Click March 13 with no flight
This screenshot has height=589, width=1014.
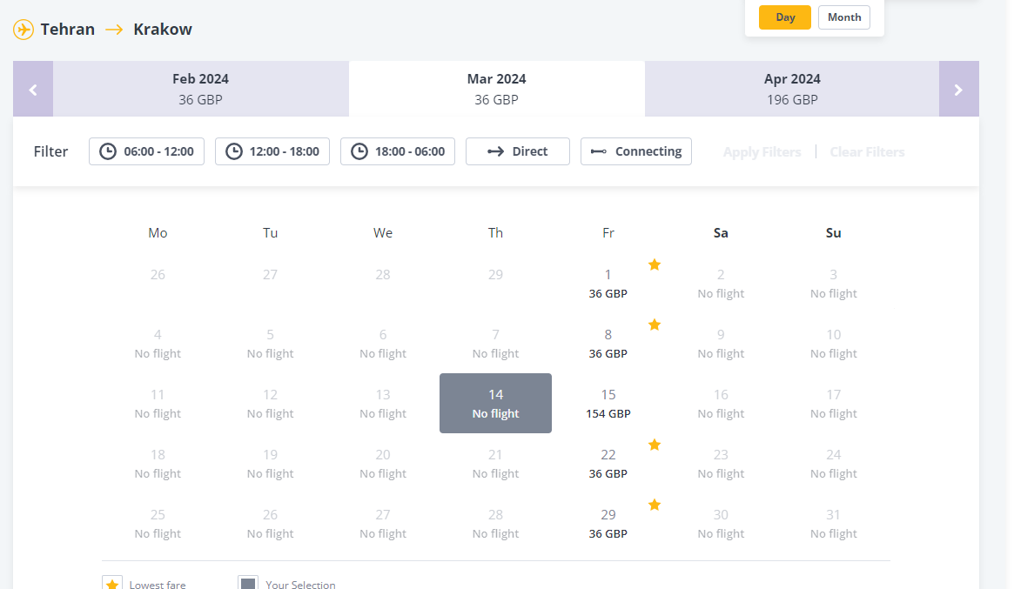[x=383, y=404]
